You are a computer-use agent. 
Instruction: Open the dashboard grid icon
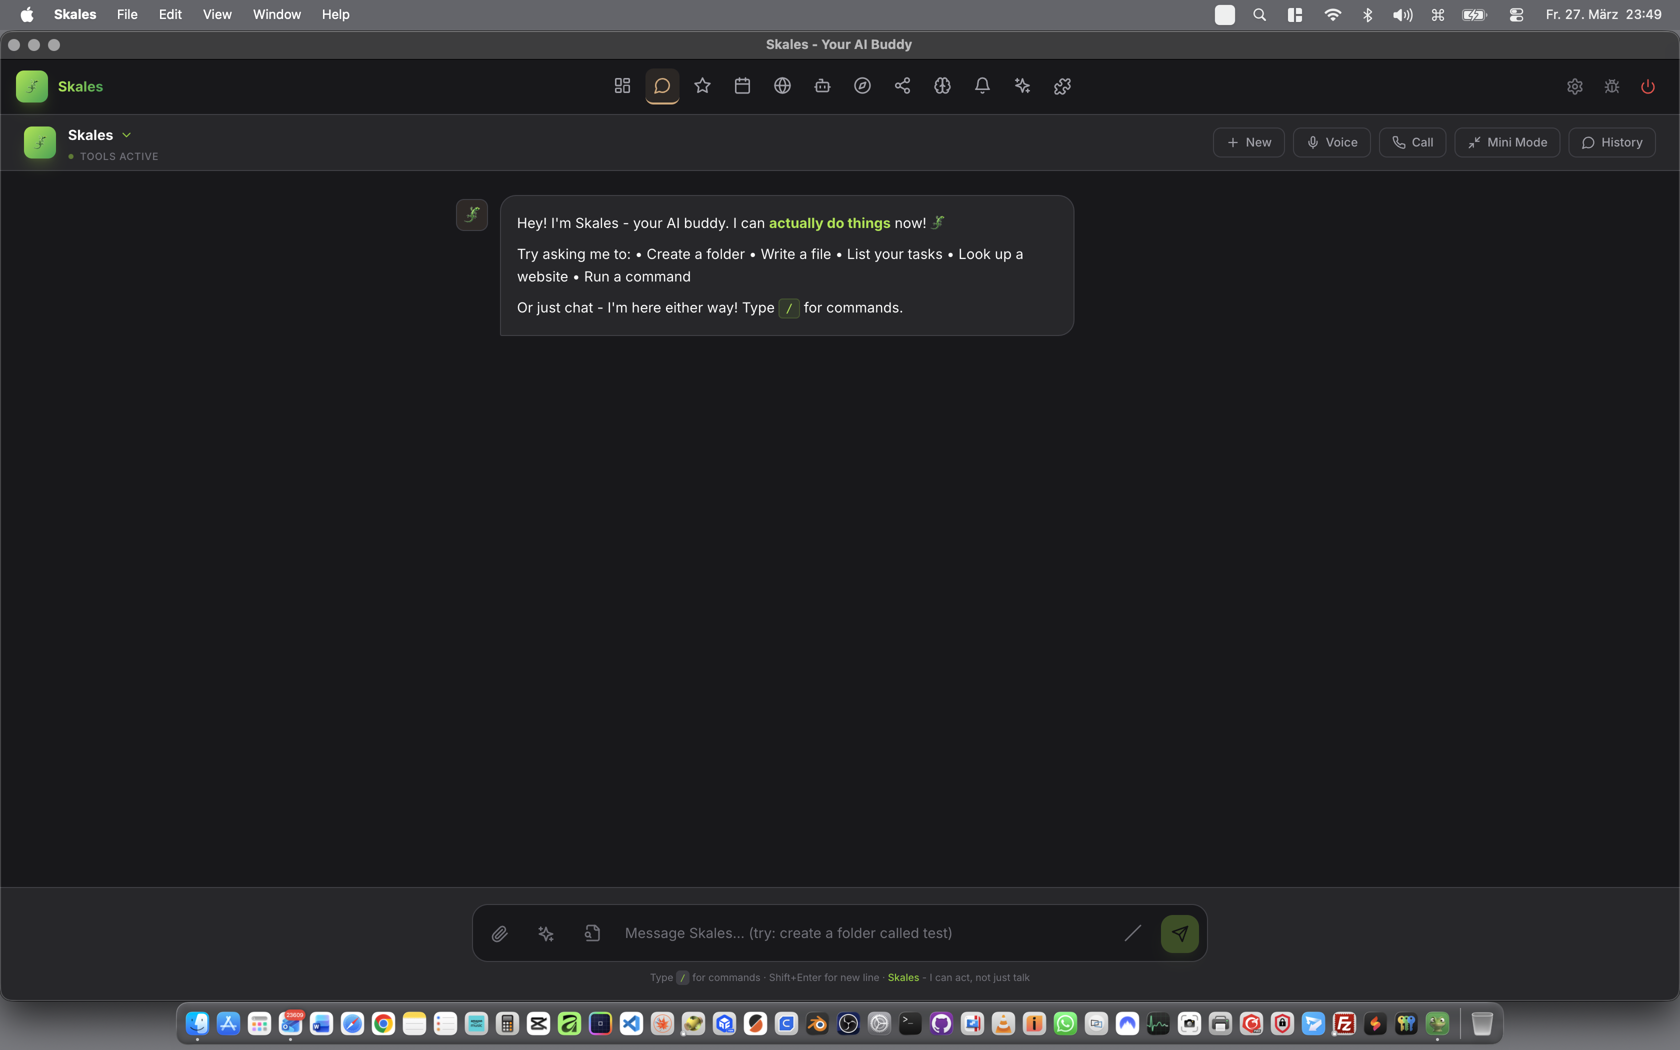click(622, 86)
